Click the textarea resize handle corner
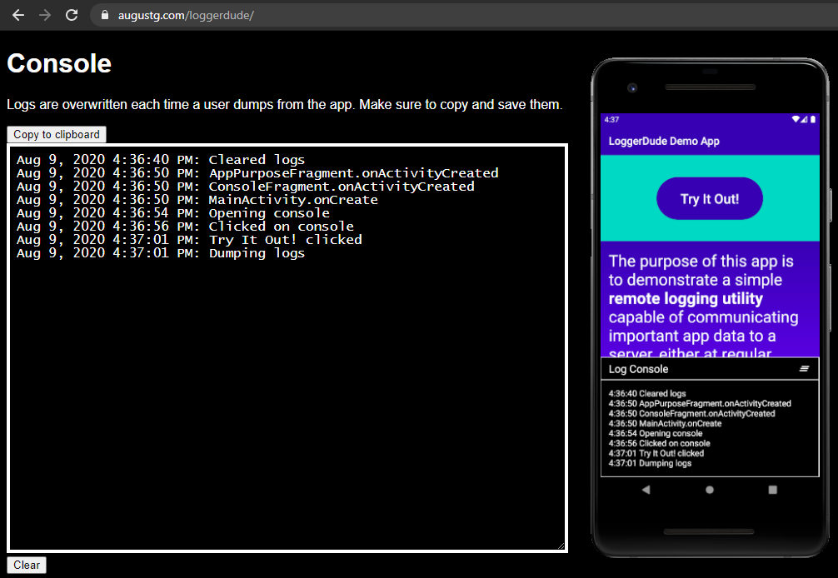 point(561,546)
